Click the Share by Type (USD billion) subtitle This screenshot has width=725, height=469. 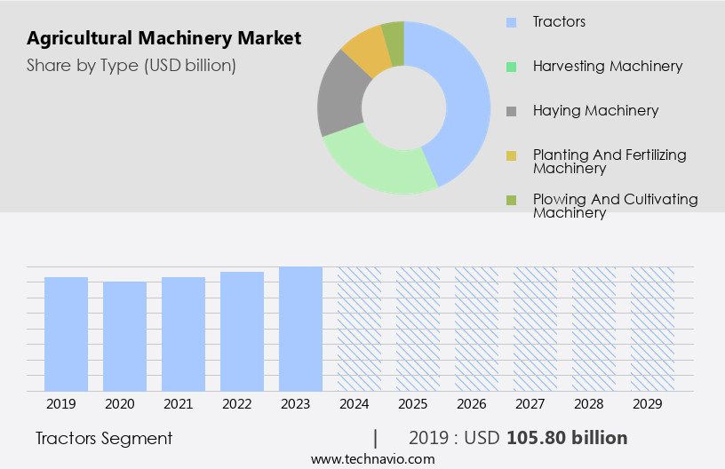pos(131,66)
